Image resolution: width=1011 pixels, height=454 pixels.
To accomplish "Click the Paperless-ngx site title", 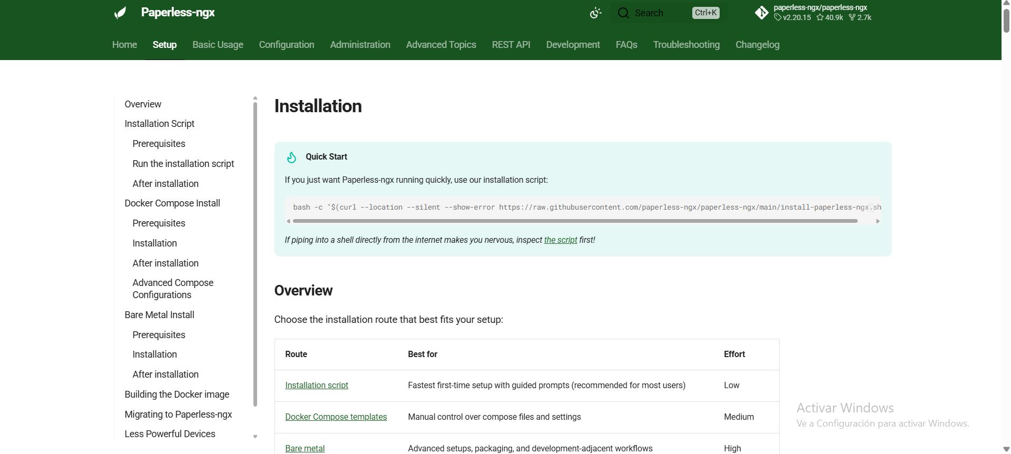I will 178,13.
